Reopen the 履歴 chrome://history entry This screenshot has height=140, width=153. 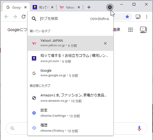pyautogui.click(x=70, y=128)
